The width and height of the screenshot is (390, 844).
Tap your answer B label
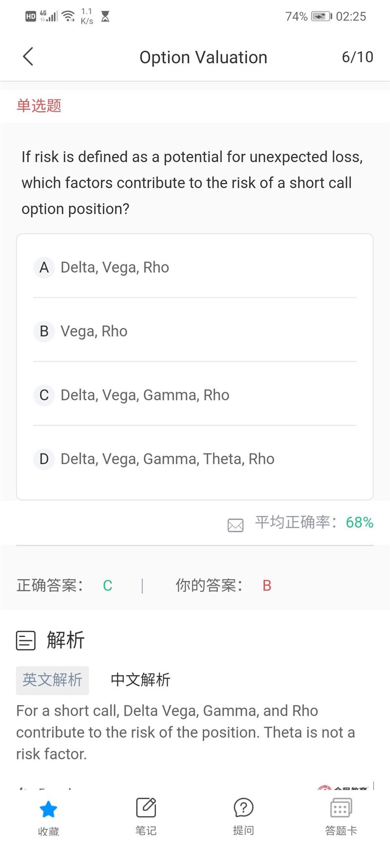pyautogui.click(x=267, y=585)
